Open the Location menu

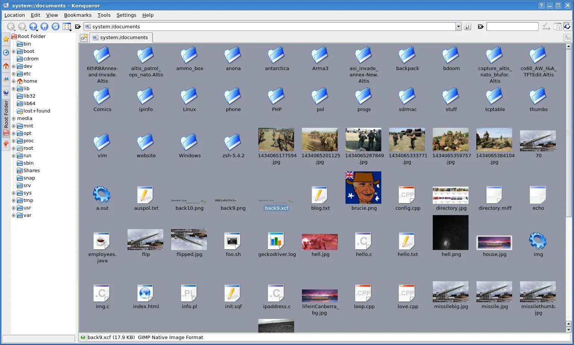tap(15, 15)
